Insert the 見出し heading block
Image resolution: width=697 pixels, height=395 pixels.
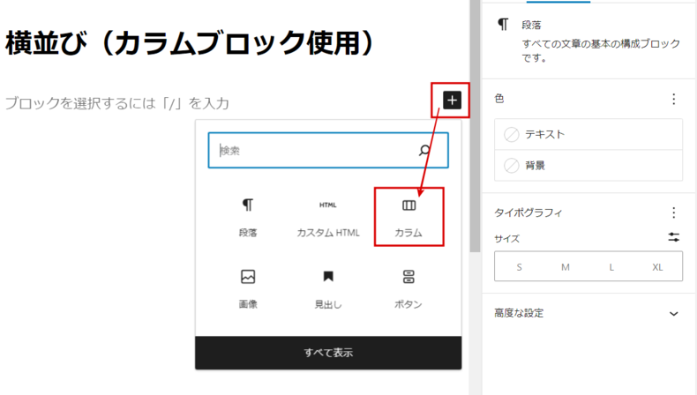[328, 289]
